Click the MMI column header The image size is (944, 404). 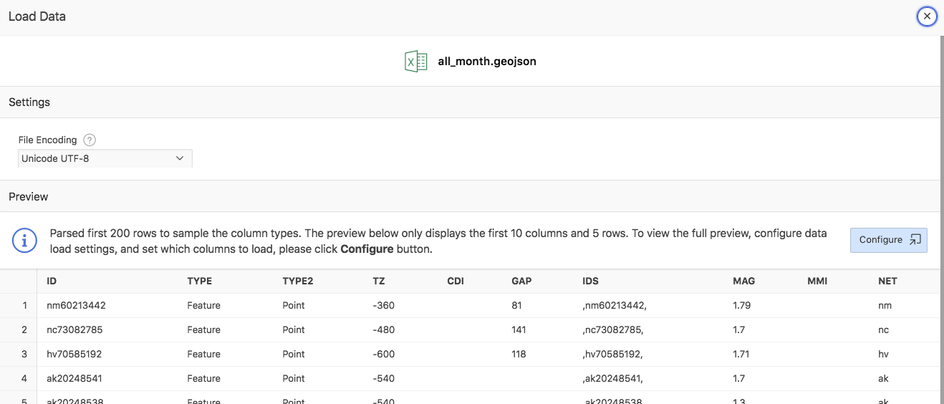[x=817, y=281]
